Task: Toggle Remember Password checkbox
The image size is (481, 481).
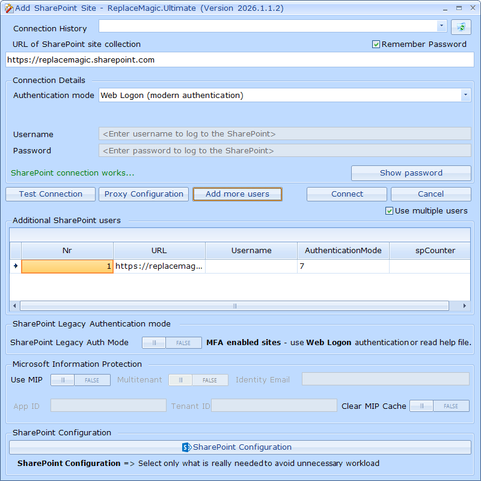Action: pos(376,44)
